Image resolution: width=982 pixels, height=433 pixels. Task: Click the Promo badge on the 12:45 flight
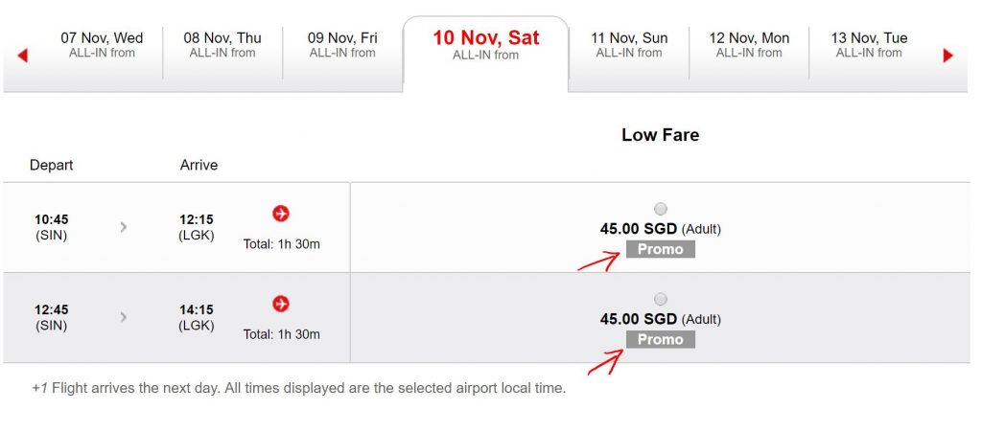[660, 339]
